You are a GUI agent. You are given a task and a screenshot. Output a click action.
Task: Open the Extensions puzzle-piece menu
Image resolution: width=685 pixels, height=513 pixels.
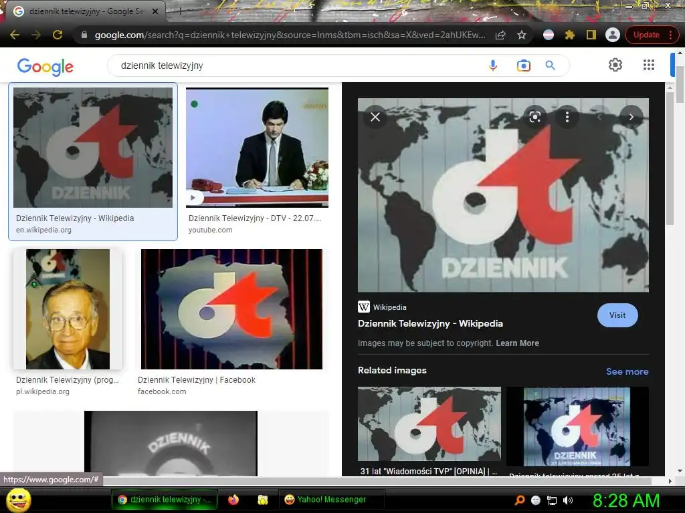point(570,35)
